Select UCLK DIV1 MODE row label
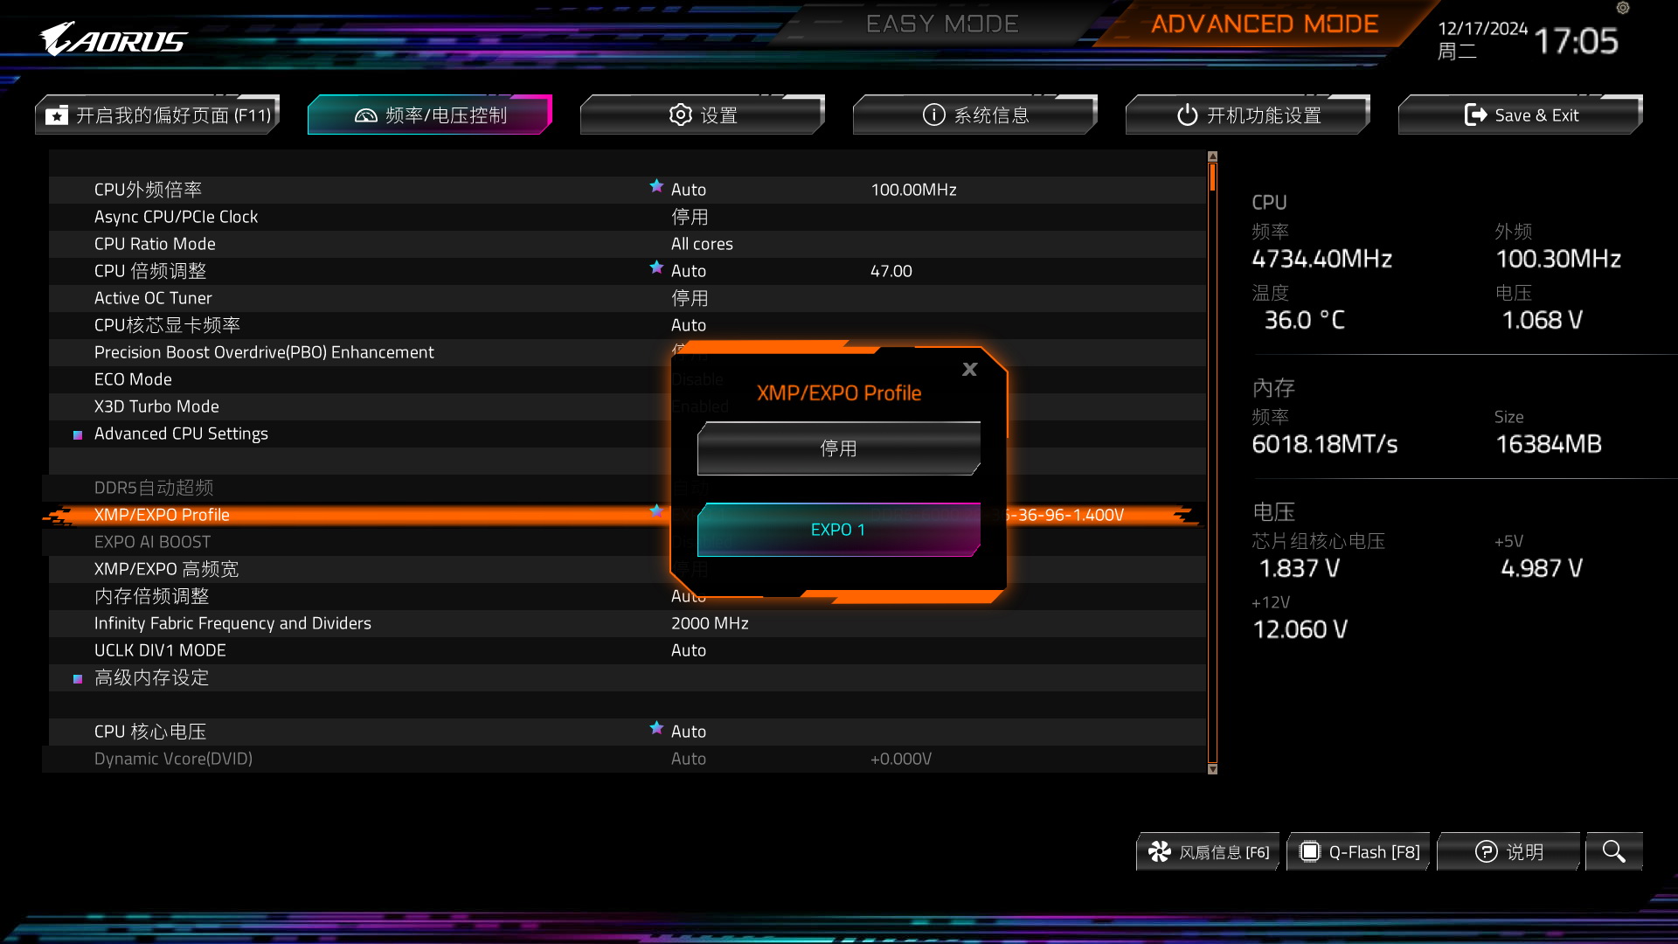The image size is (1678, 944). pyautogui.click(x=160, y=650)
